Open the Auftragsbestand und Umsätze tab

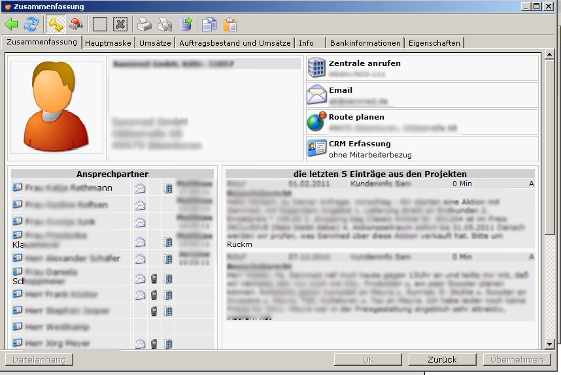[235, 43]
